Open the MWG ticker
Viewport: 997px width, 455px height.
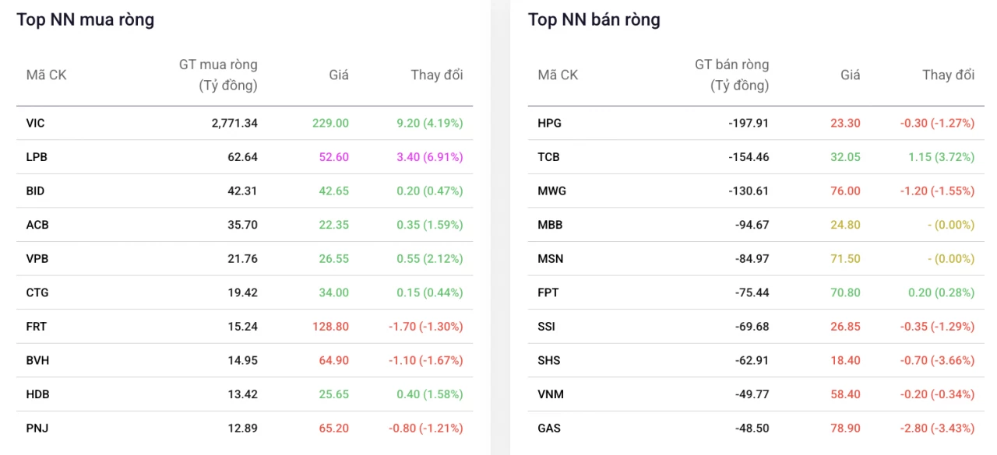tap(551, 191)
